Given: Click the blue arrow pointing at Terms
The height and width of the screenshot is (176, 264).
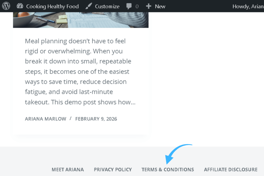Looking at the screenshot, I should 178,153.
